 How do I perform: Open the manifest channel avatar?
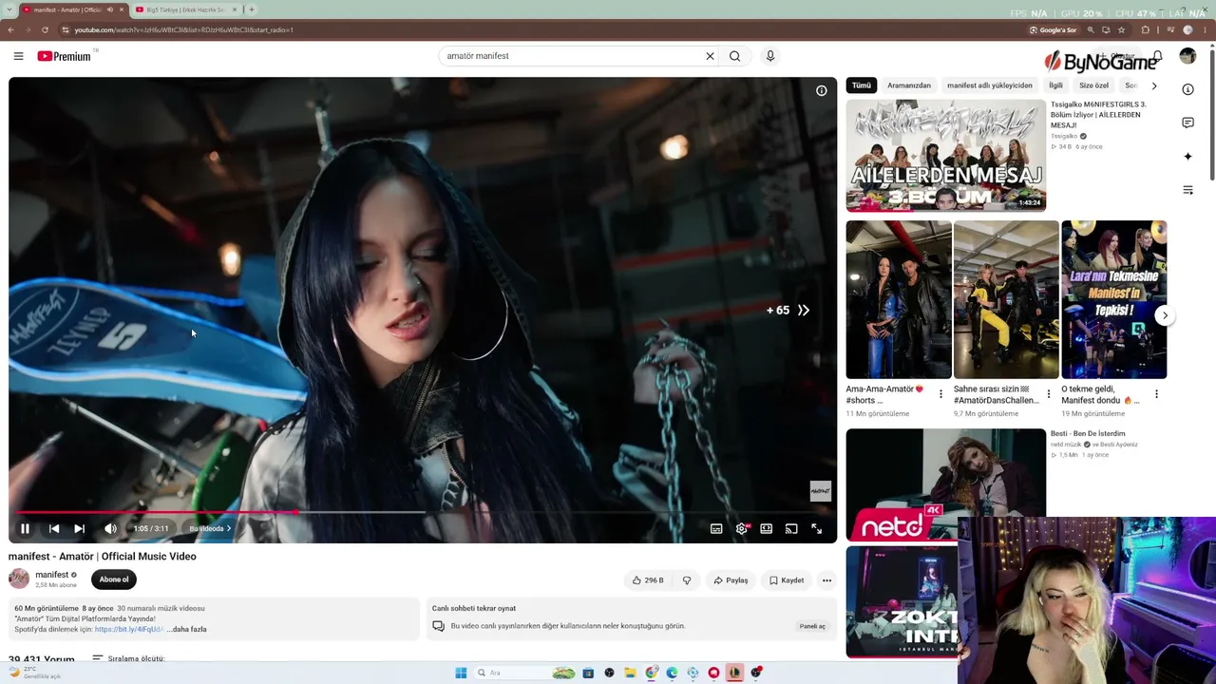pos(19,579)
